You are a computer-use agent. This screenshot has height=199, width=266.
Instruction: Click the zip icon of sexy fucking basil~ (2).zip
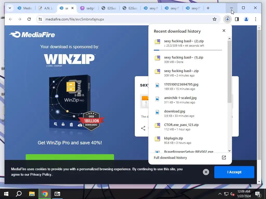(157, 41)
